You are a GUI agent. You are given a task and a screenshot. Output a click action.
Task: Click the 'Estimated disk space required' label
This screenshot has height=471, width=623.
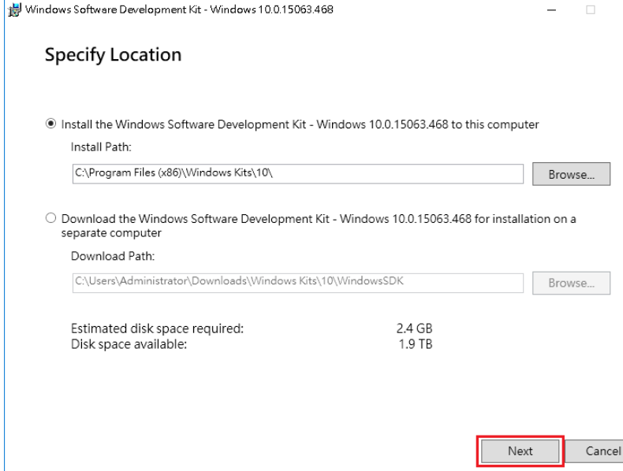point(158,328)
